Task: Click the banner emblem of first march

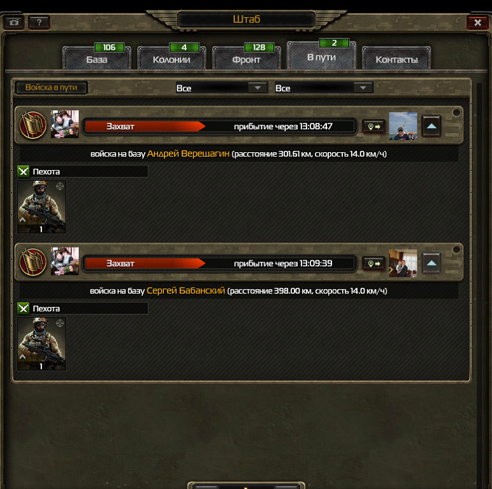Action: click(33, 125)
